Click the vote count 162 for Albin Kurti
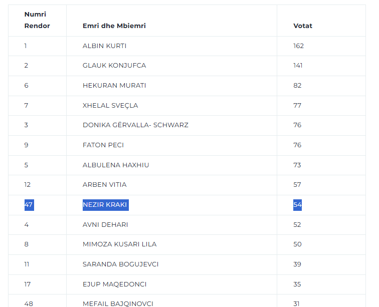 (x=298, y=46)
